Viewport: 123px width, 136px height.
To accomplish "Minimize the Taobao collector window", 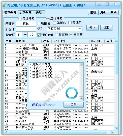I will tap(99, 4).
